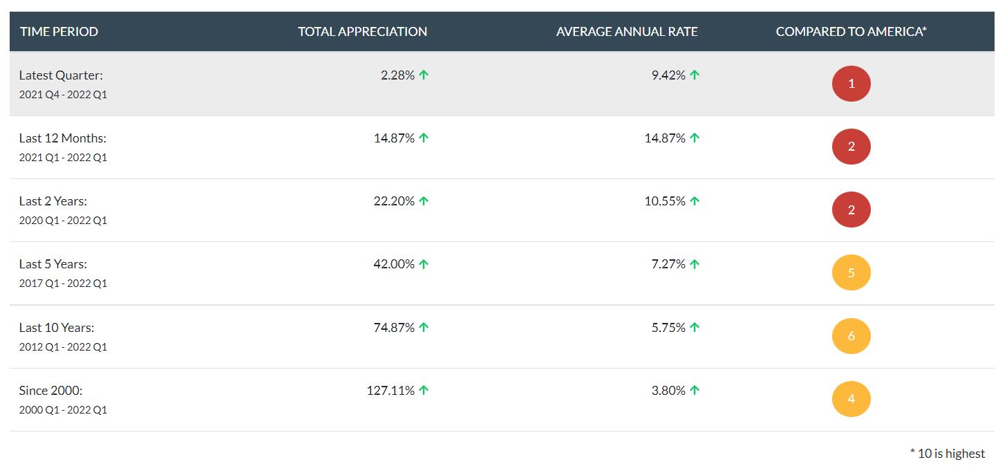Screen dimensions: 1007x473
Task: Click the yellow rating circle showing 6
Action: click(851, 336)
